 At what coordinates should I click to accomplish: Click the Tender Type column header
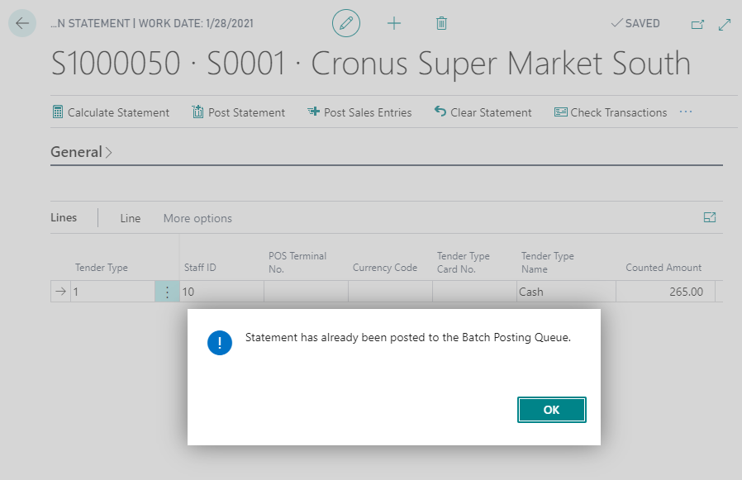[x=102, y=268]
